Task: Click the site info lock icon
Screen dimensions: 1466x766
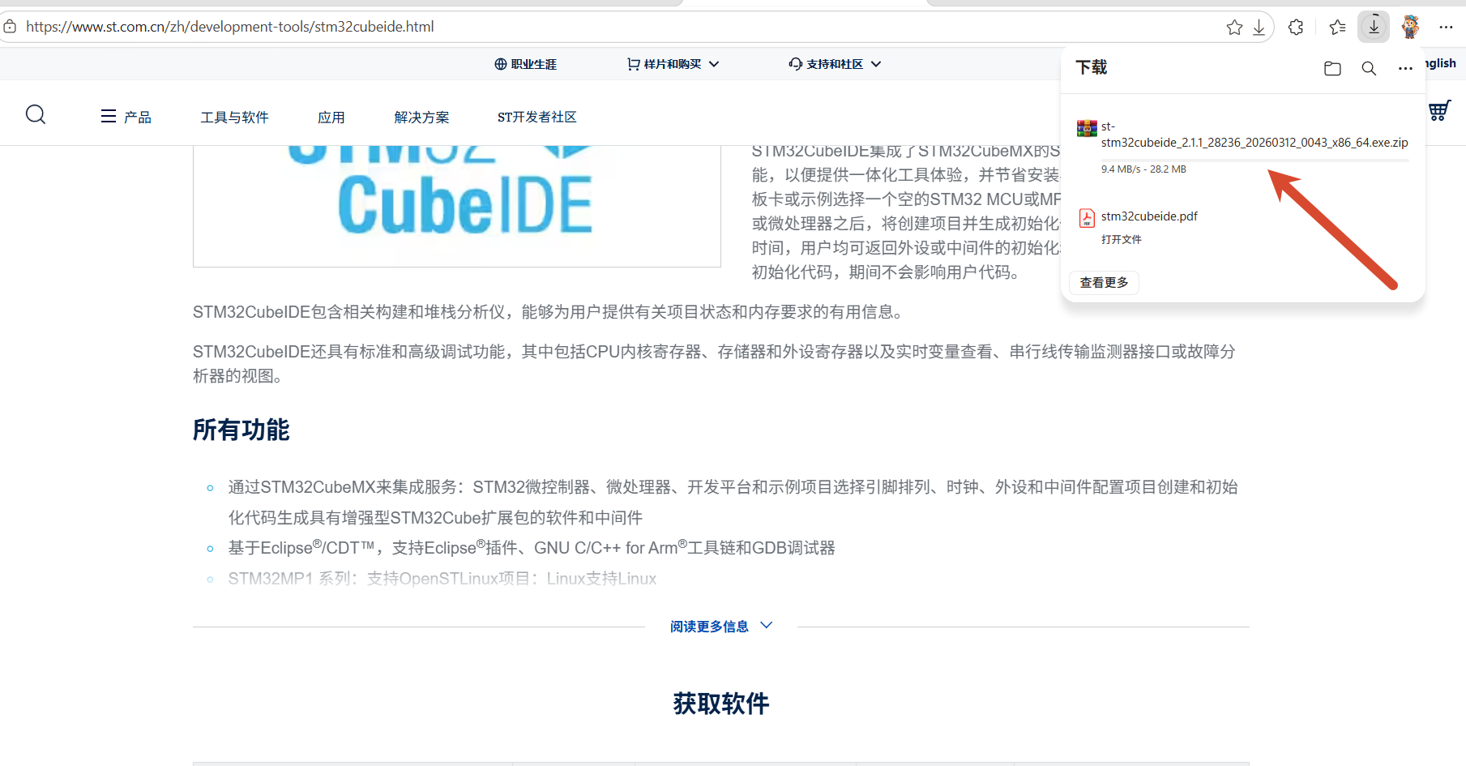Action: (10, 27)
